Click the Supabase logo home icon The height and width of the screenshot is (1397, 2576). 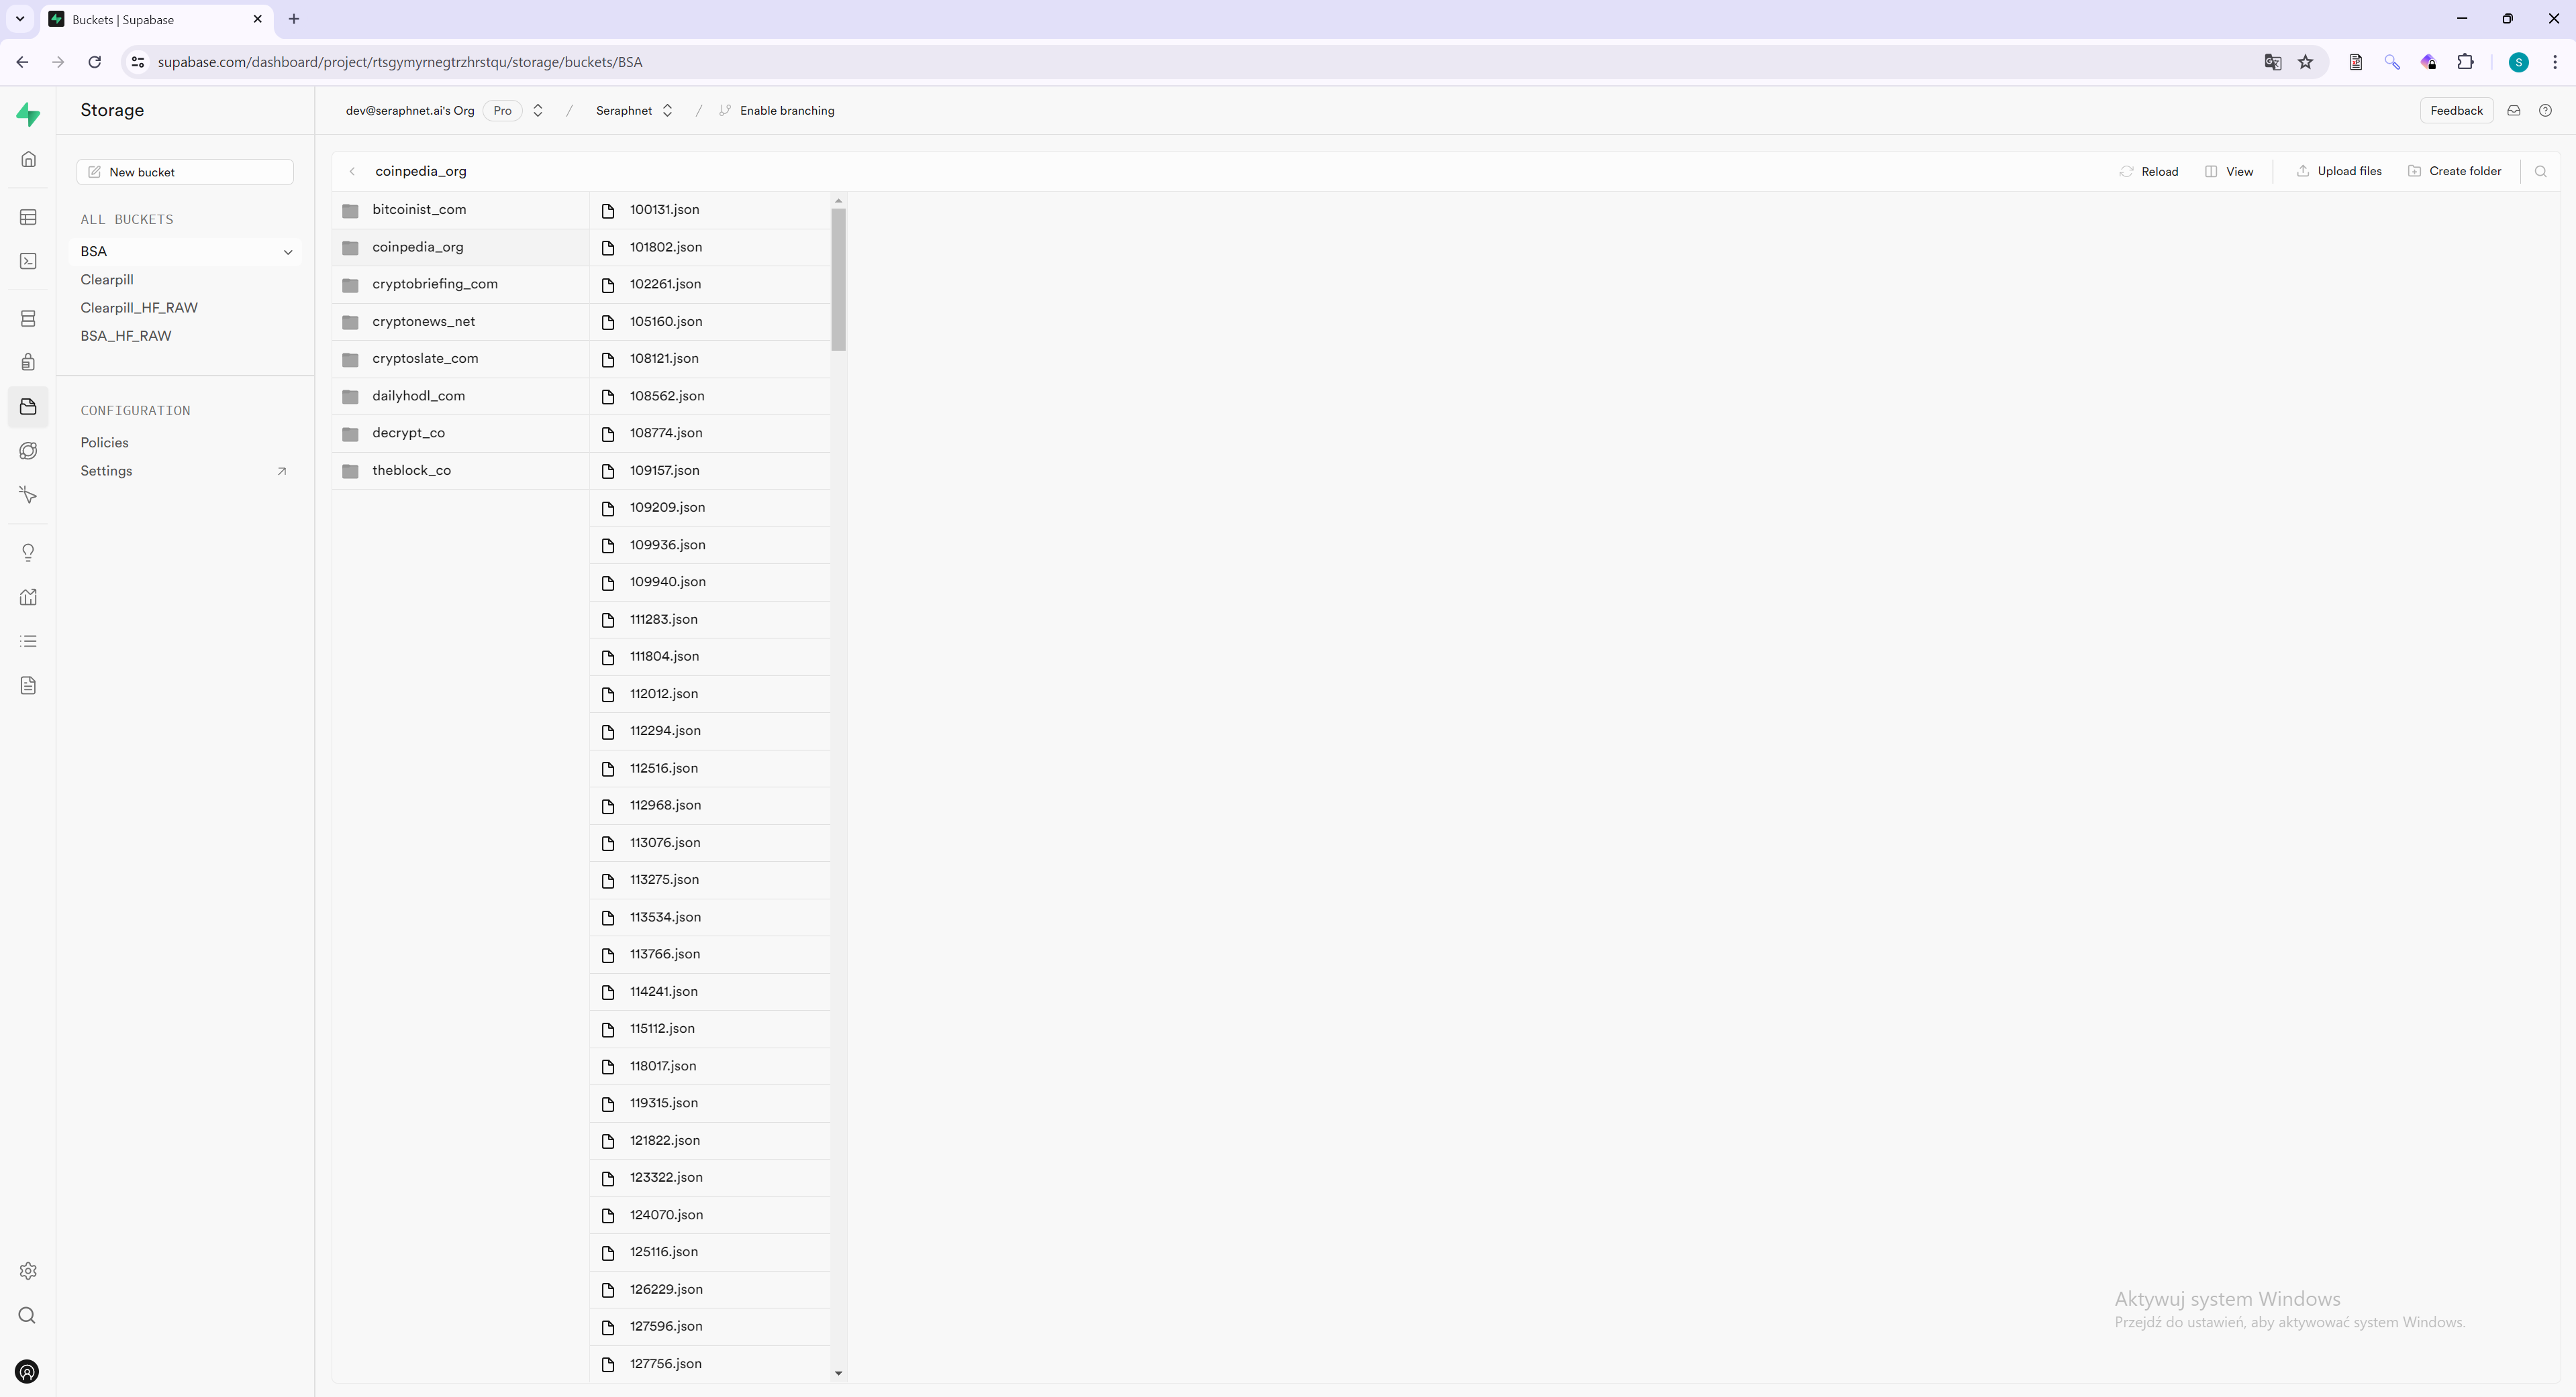pos(28,115)
